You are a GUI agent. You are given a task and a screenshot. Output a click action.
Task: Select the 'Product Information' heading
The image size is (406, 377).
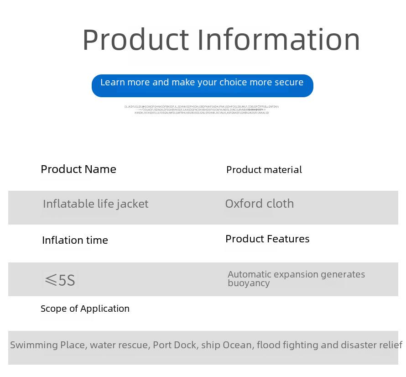pyautogui.click(x=221, y=40)
